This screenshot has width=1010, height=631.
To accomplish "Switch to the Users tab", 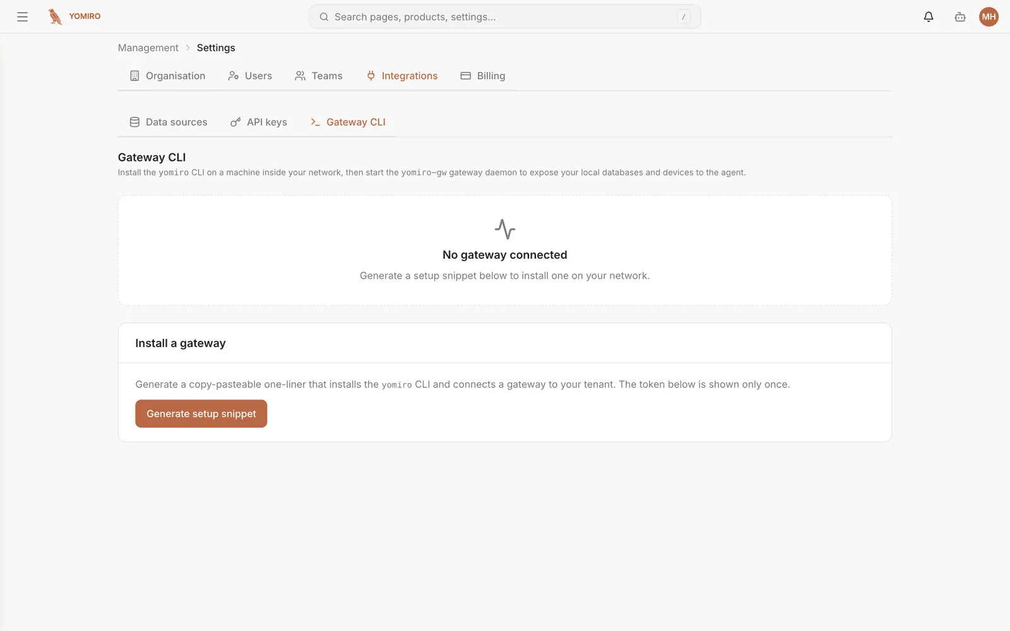I will coord(250,76).
